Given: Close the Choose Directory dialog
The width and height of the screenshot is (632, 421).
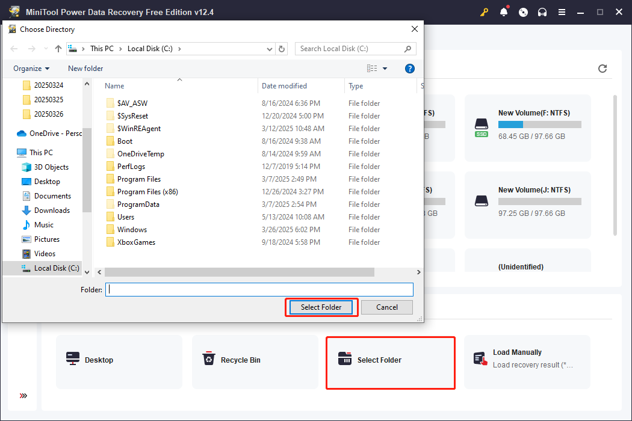Looking at the screenshot, I should [x=414, y=29].
